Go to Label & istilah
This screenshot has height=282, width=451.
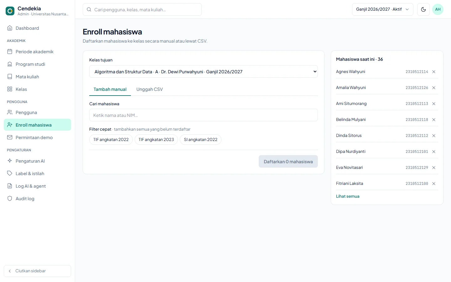(x=37, y=174)
